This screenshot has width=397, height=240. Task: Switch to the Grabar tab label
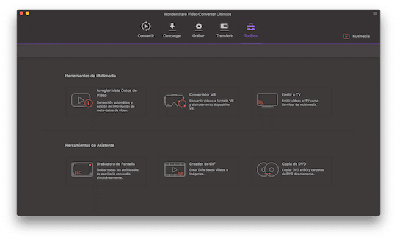coord(198,36)
